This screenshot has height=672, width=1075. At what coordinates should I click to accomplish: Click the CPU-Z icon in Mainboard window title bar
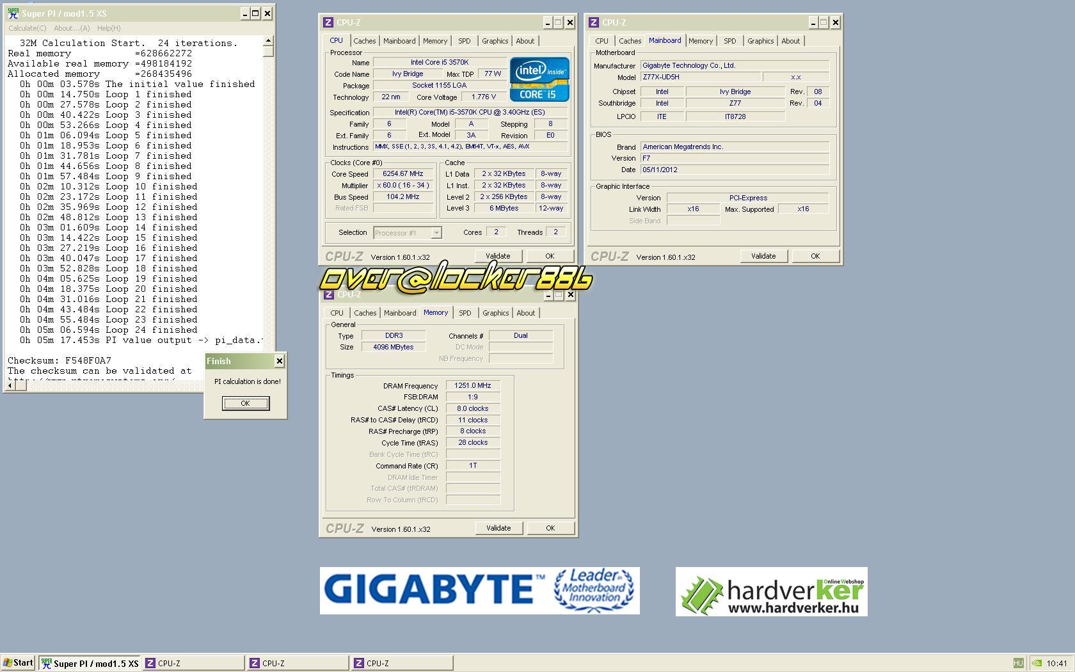(594, 22)
